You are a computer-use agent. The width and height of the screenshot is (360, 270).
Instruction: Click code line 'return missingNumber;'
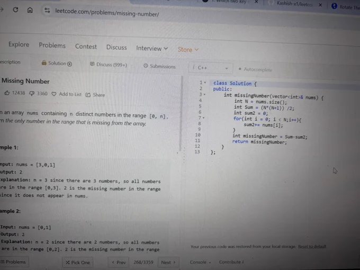click(259, 142)
